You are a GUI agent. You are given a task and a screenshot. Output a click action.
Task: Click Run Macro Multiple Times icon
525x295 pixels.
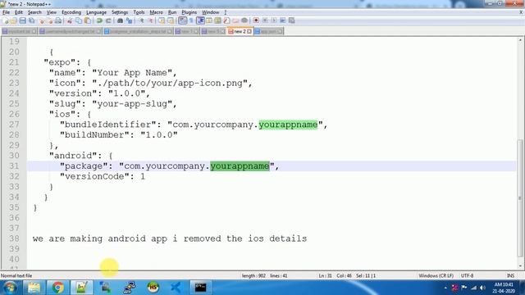[282, 20]
